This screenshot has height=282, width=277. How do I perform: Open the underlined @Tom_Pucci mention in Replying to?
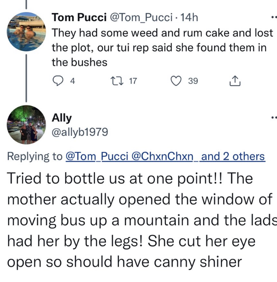95,156
